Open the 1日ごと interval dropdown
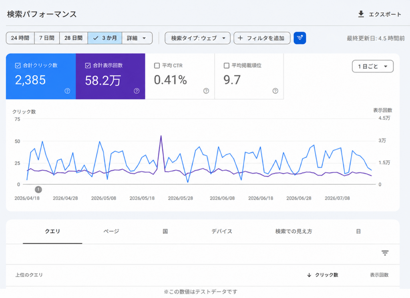 [373, 66]
